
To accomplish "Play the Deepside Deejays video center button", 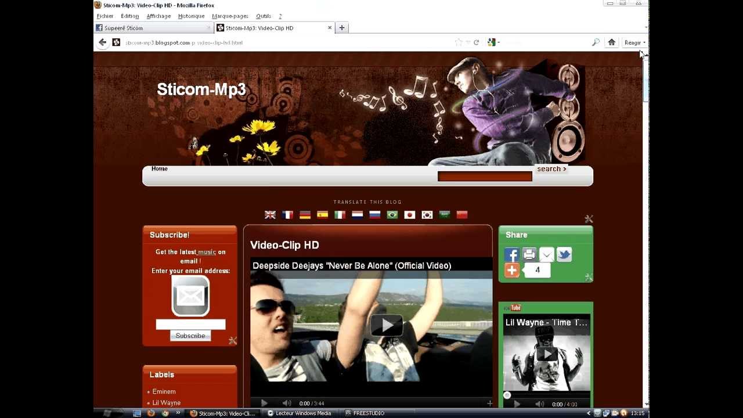I will [x=387, y=325].
